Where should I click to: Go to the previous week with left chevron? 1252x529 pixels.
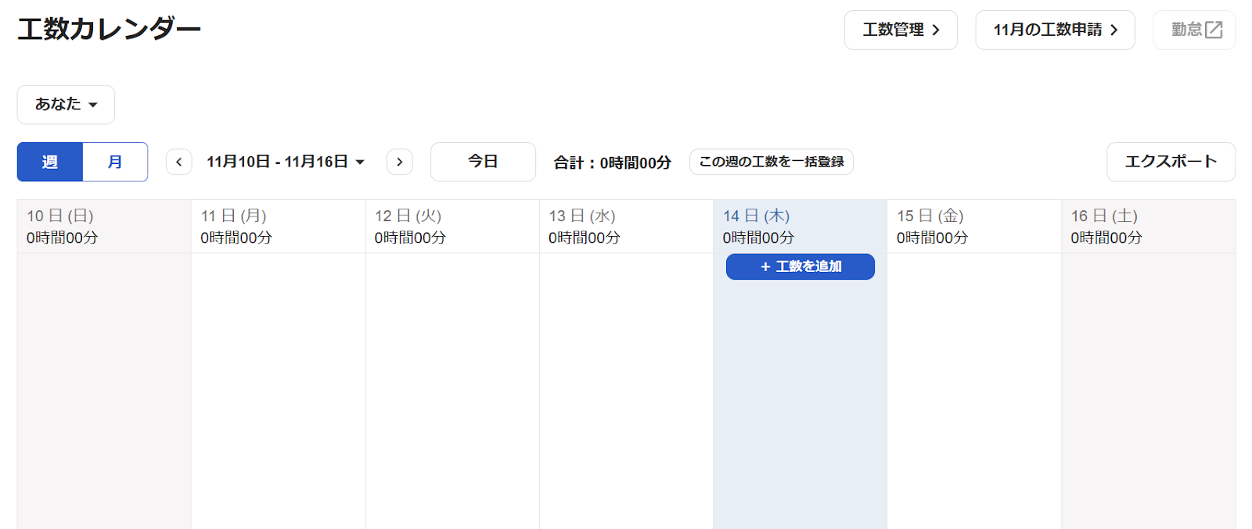(178, 162)
